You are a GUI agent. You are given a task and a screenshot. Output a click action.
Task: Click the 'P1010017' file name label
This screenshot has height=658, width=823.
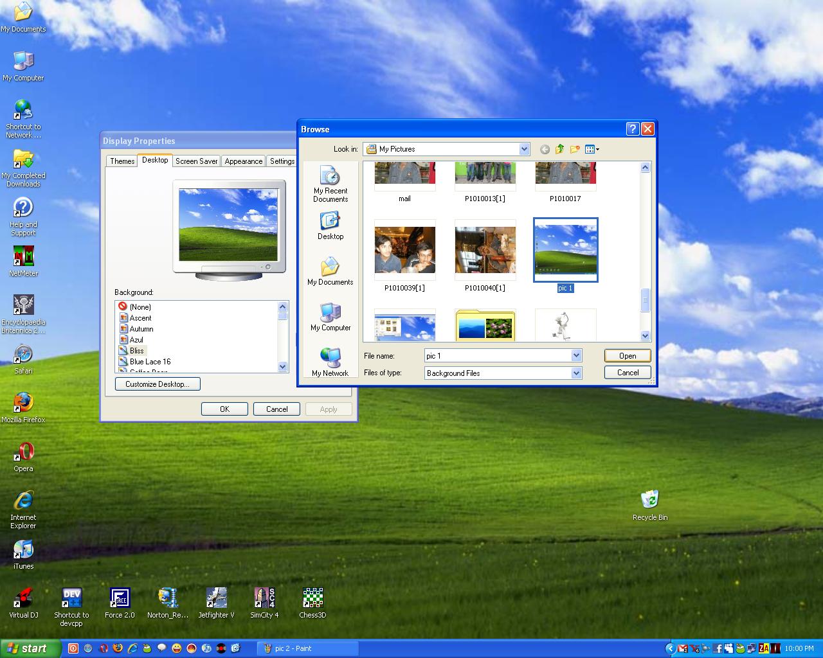pos(565,199)
